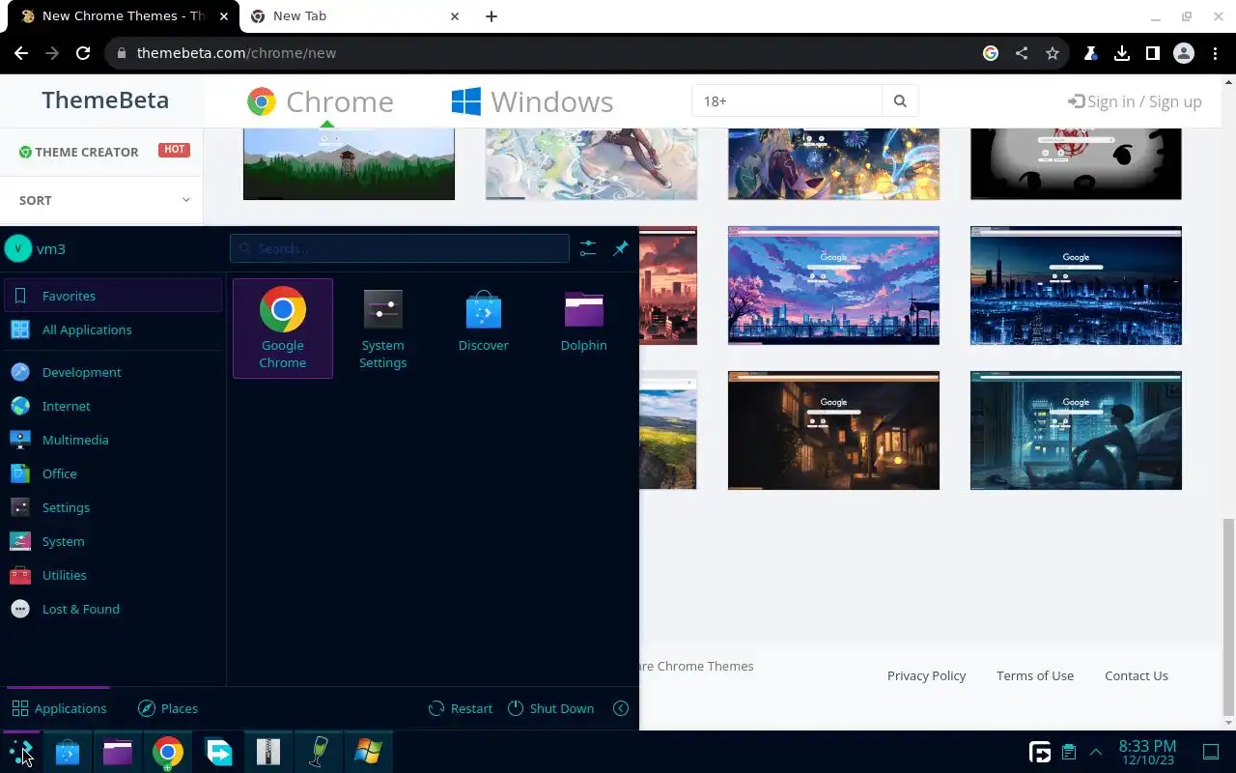Open the Lost & Found category

point(113,609)
